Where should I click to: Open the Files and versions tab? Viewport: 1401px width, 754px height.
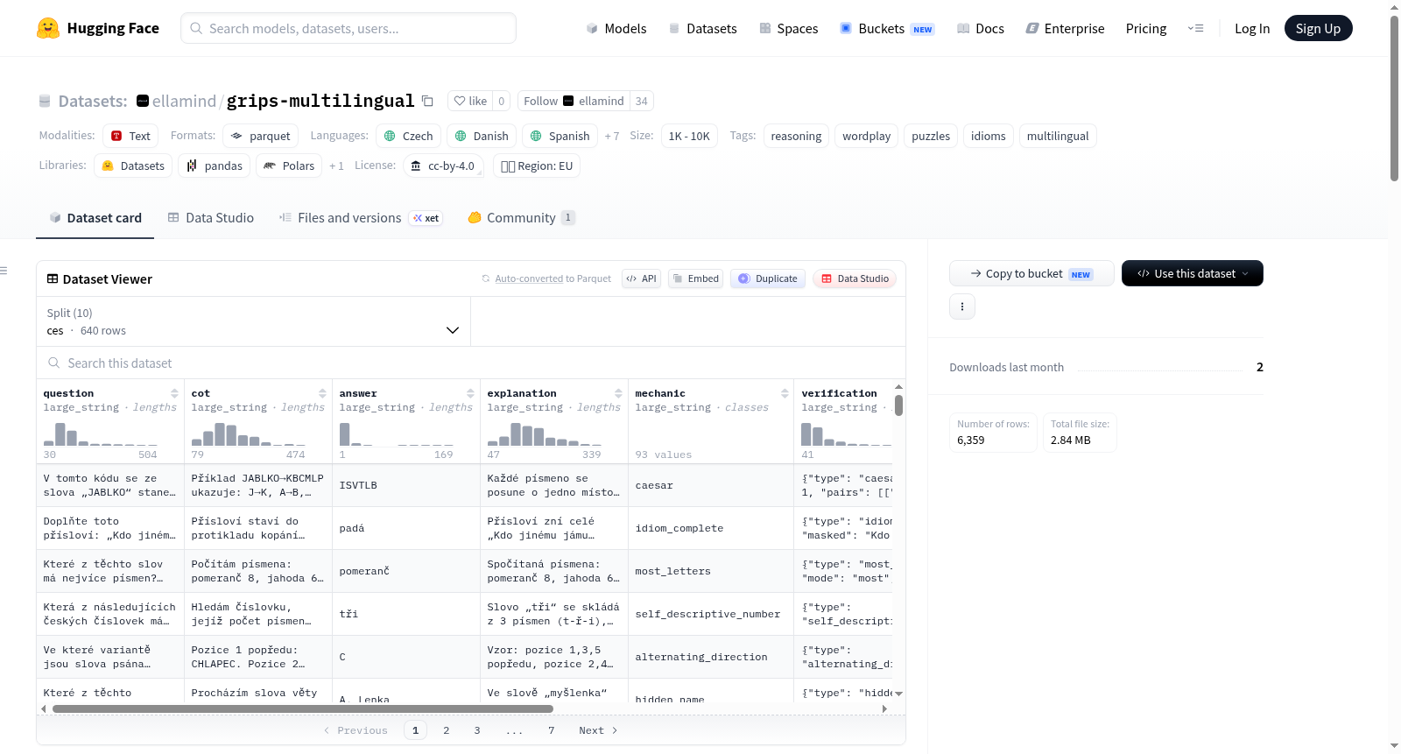point(360,218)
